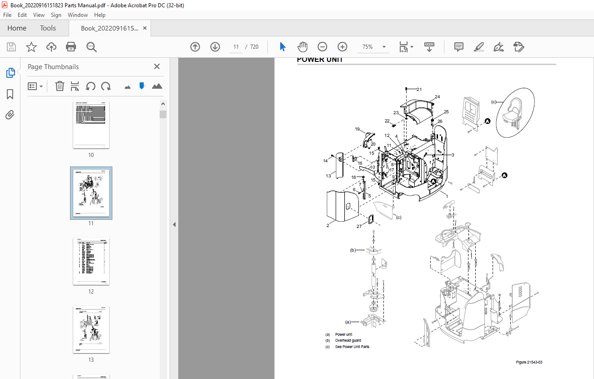The width and height of the screenshot is (594, 379).
Task: Click the current page number field
Action: pyautogui.click(x=236, y=47)
